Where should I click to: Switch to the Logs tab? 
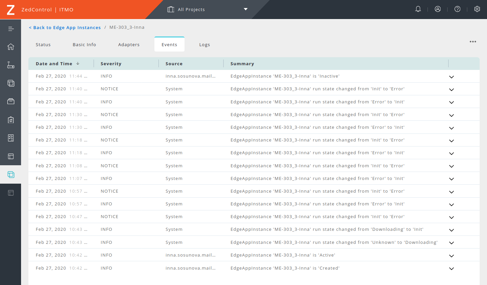click(205, 45)
